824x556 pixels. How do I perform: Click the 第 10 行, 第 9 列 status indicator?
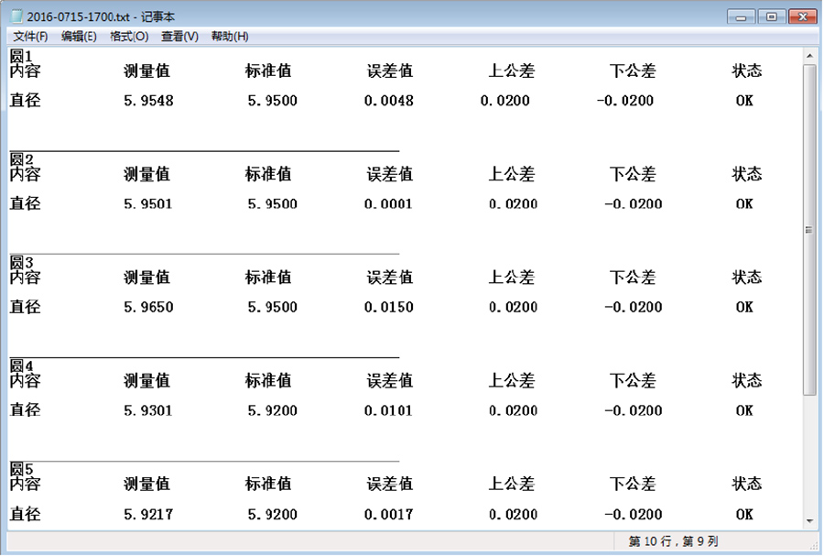pyautogui.click(x=673, y=542)
